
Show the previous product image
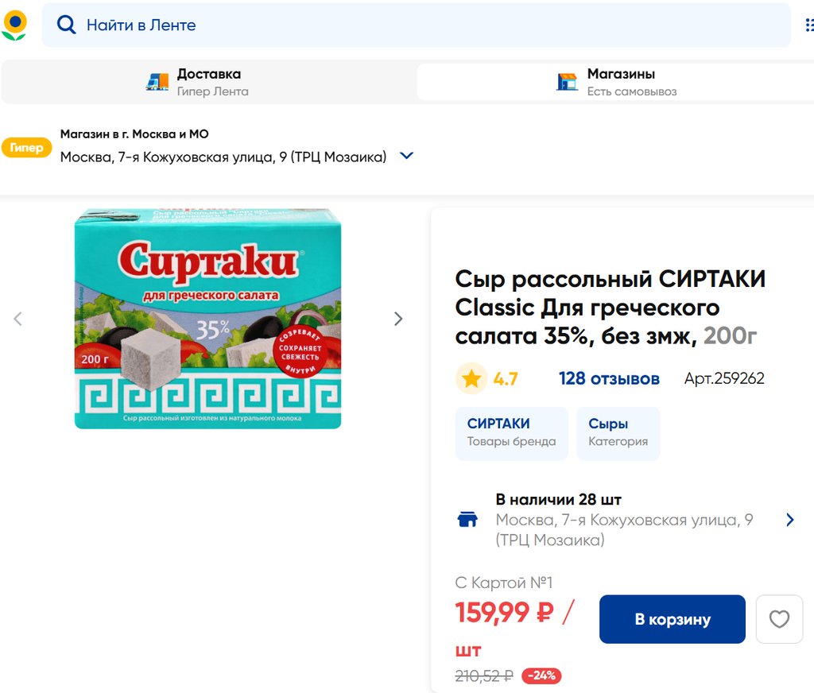(x=17, y=319)
